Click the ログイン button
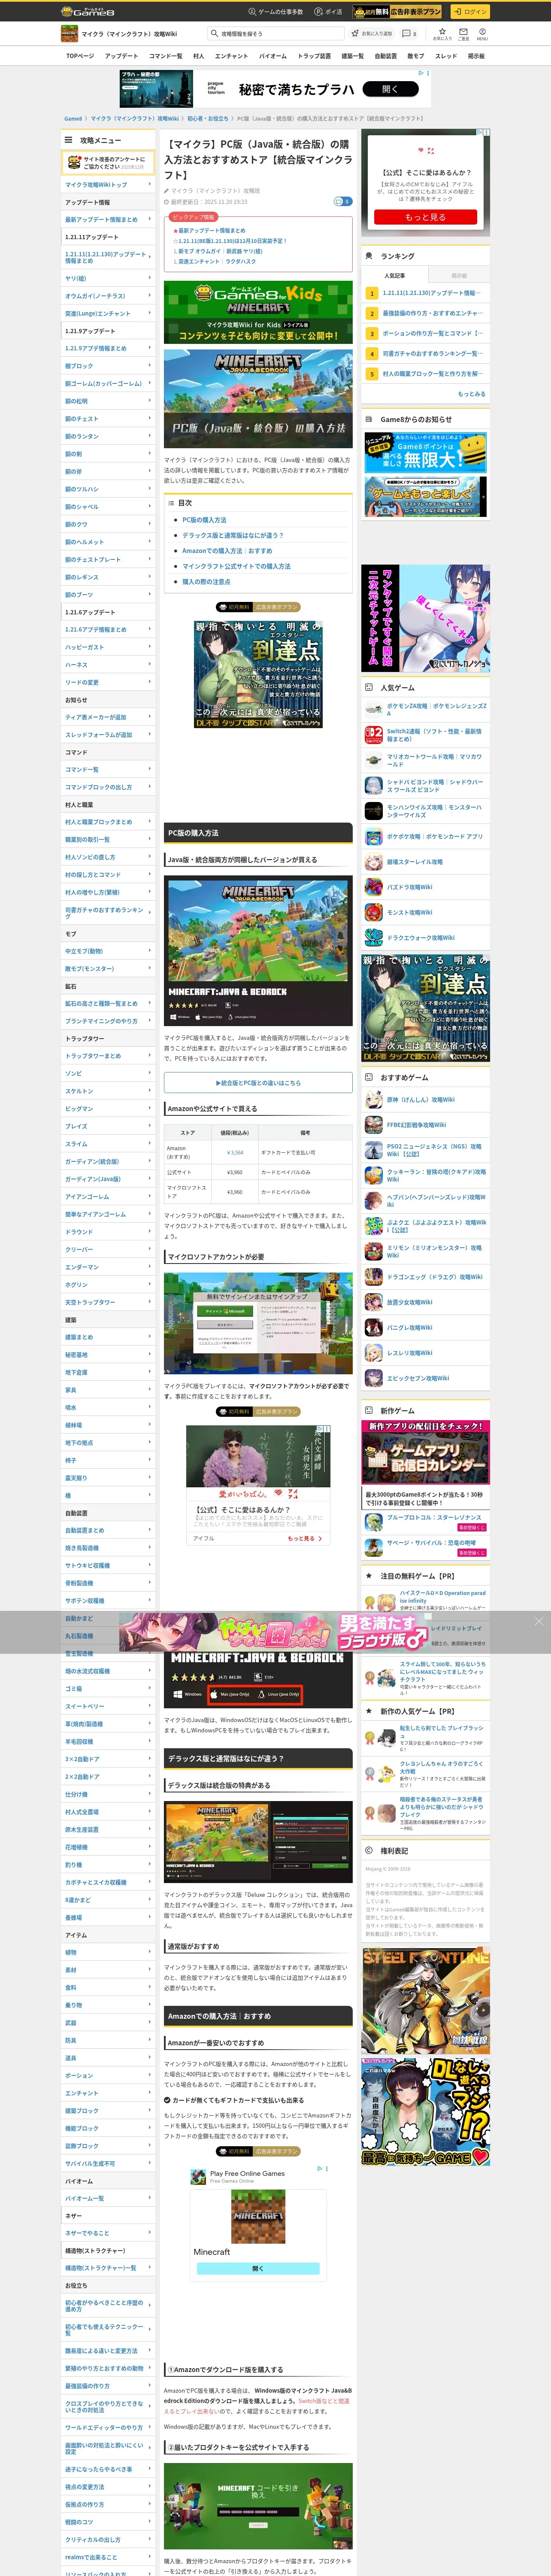551x2576 pixels. coord(470,12)
